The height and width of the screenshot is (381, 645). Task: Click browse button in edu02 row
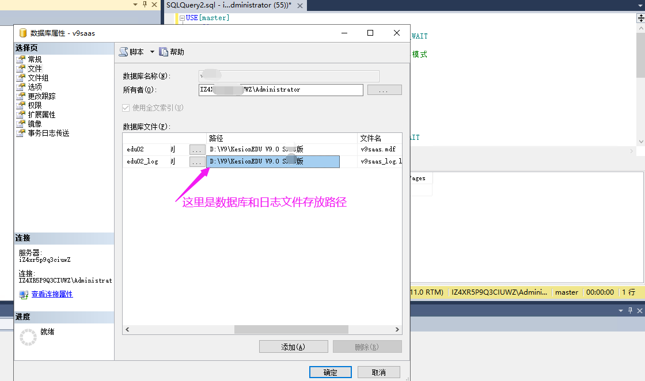[x=197, y=150]
